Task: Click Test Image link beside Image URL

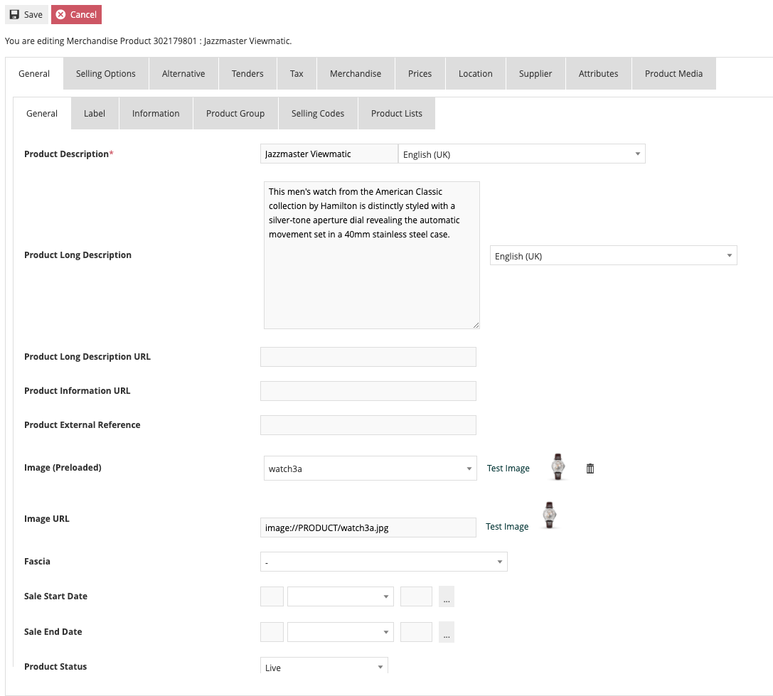Action: click(507, 526)
